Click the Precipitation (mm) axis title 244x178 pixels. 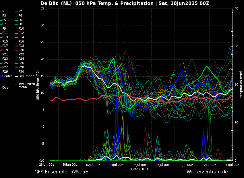241,85
